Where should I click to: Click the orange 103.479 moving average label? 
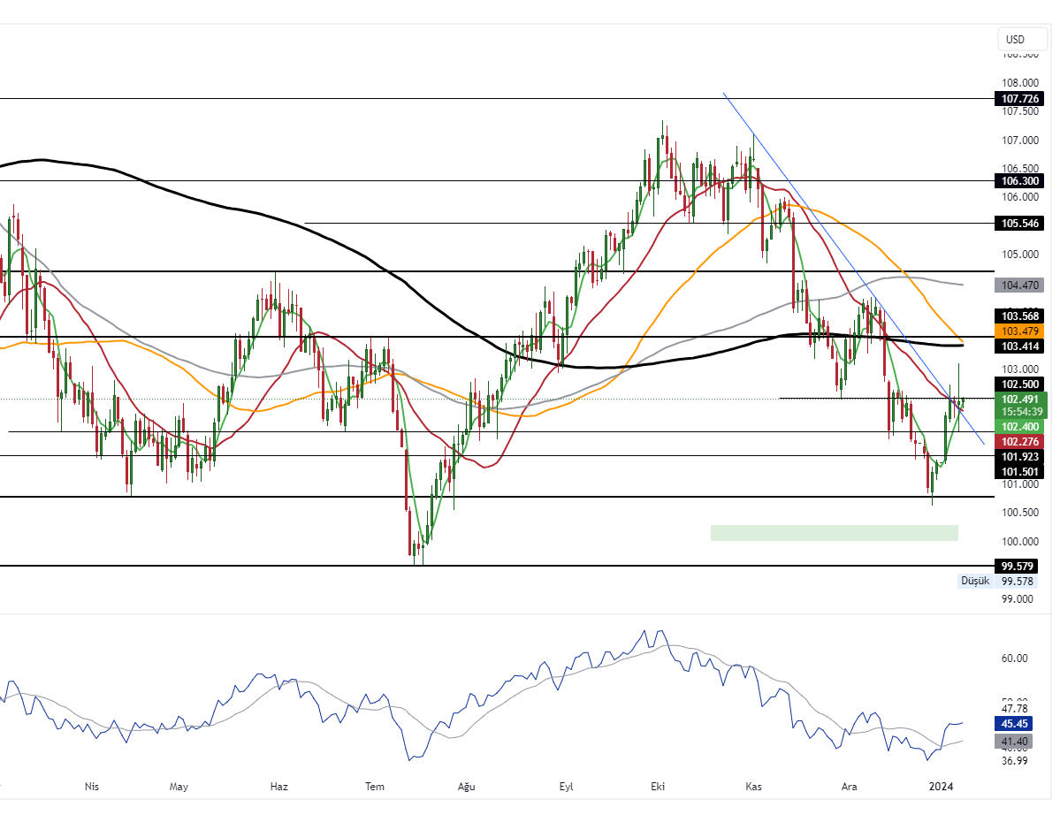tap(1018, 330)
